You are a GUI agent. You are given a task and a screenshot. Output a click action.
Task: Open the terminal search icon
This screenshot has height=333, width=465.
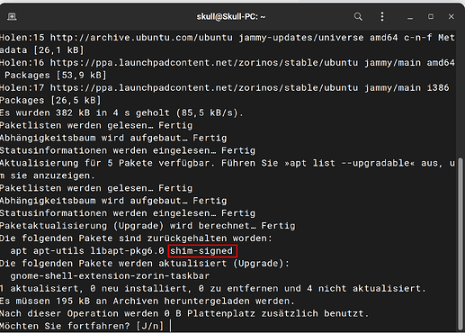pos(358,16)
